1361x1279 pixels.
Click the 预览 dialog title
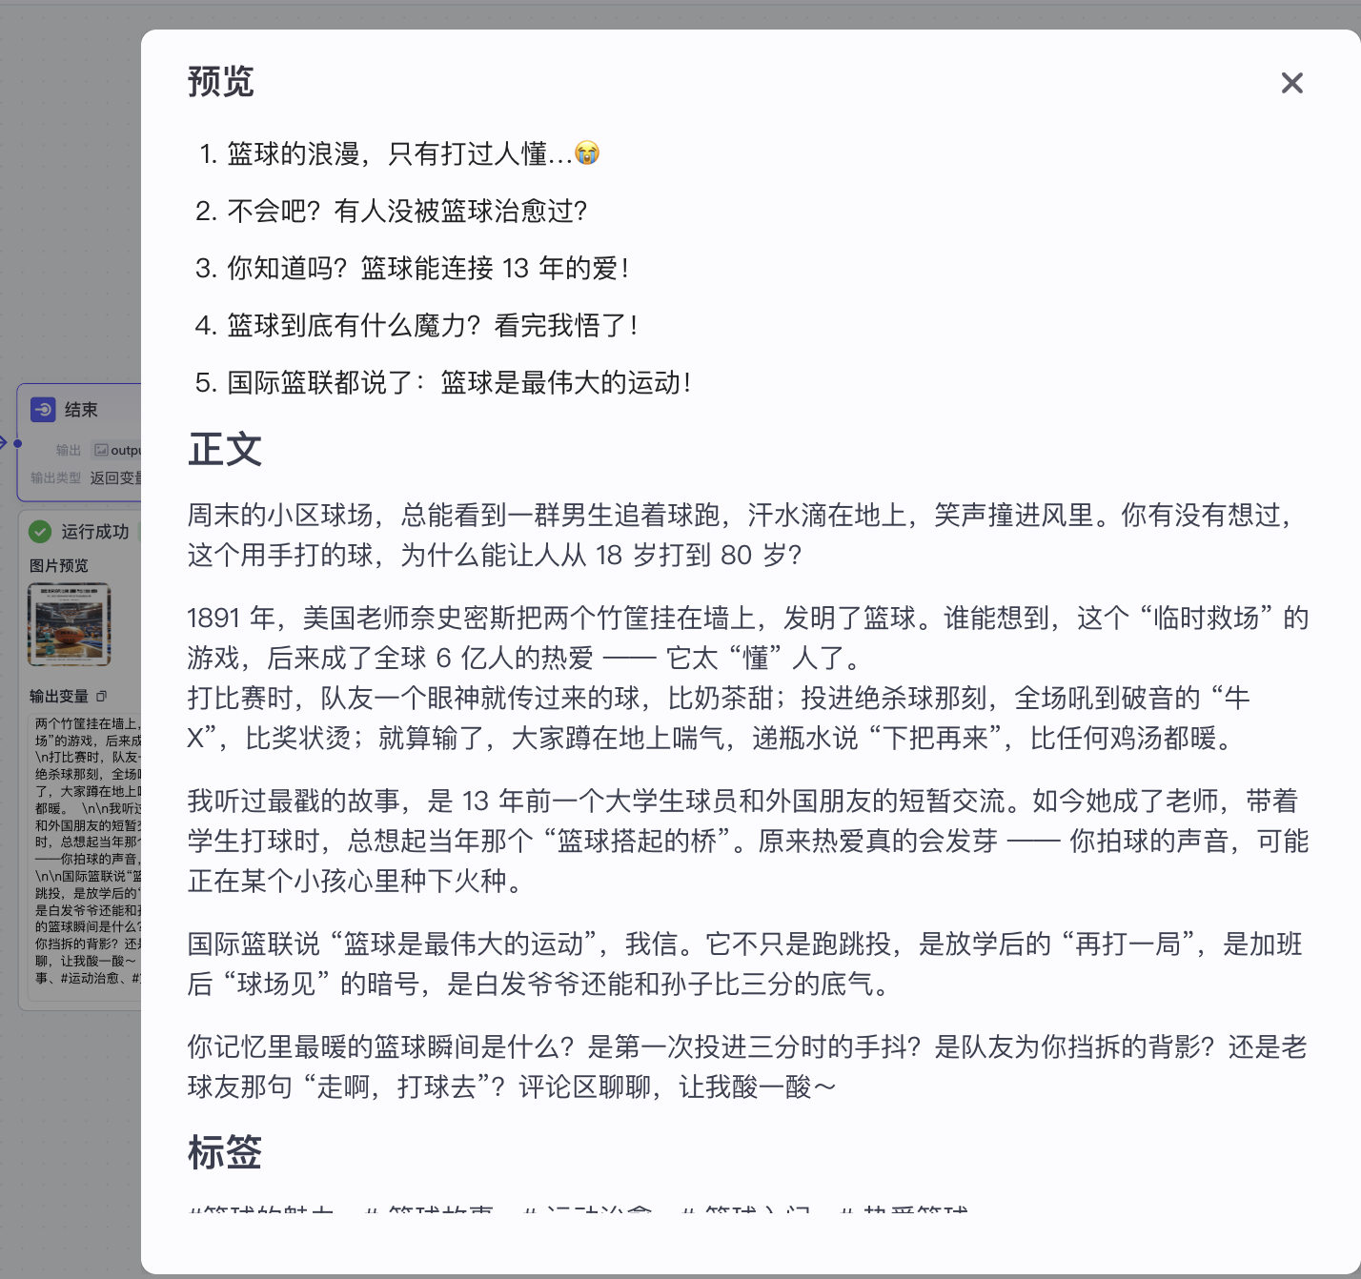click(220, 82)
